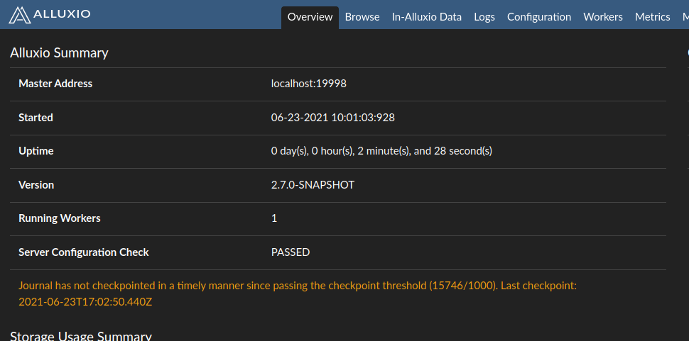Click the Alluxio logo
Viewport: 689px width, 341px height.
point(49,14)
